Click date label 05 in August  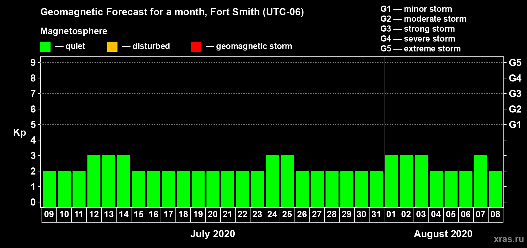pos(451,214)
